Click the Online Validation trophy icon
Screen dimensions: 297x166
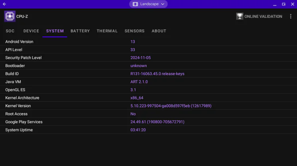click(x=240, y=16)
